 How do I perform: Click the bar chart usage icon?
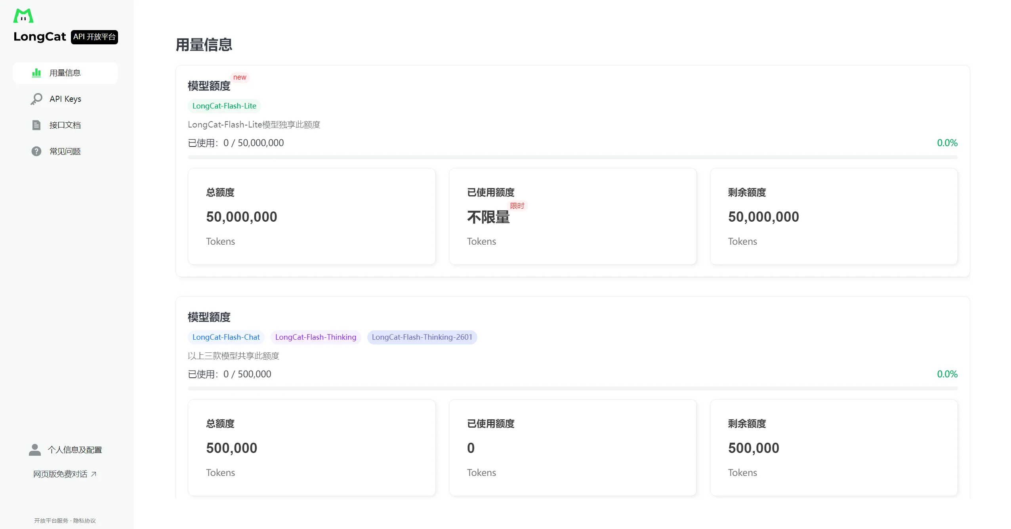pos(36,73)
